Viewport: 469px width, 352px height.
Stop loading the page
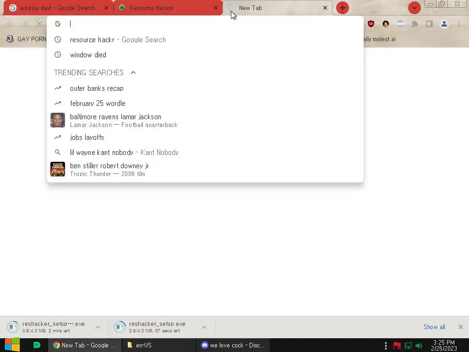39,24
